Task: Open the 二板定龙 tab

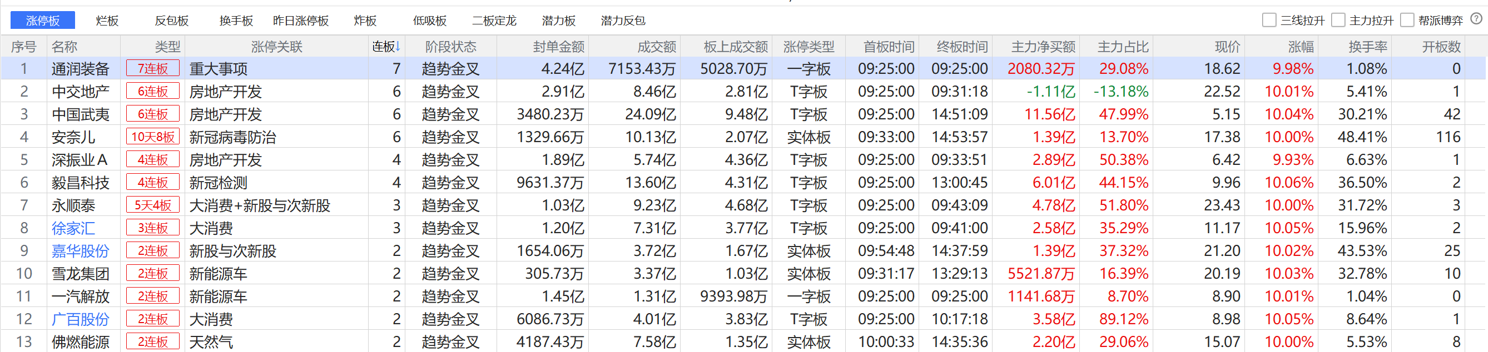Action: click(494, 21)
